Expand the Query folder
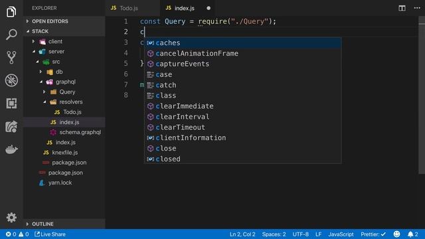Viewport: 425px width, 239px height. [x=64, y=92]
